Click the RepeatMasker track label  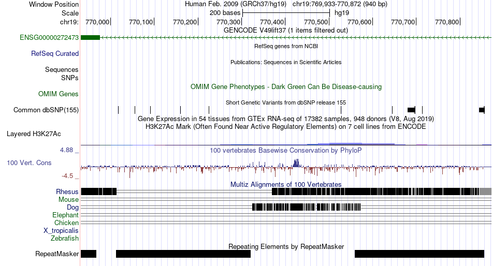coord(57,254)
